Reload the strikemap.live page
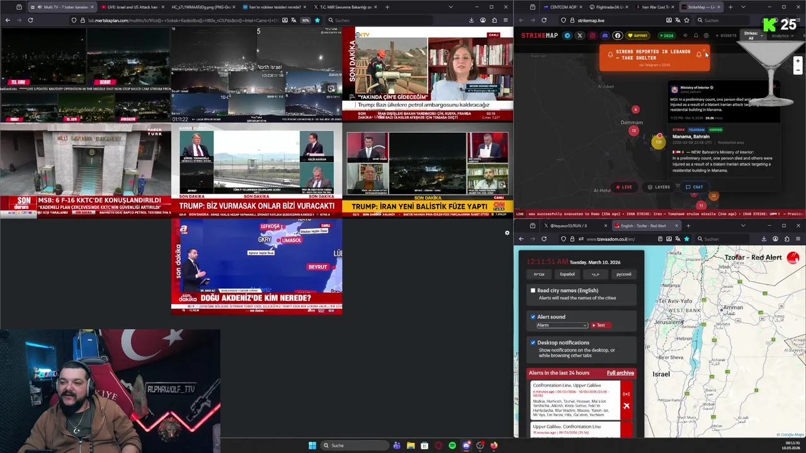 coord(544,20)
